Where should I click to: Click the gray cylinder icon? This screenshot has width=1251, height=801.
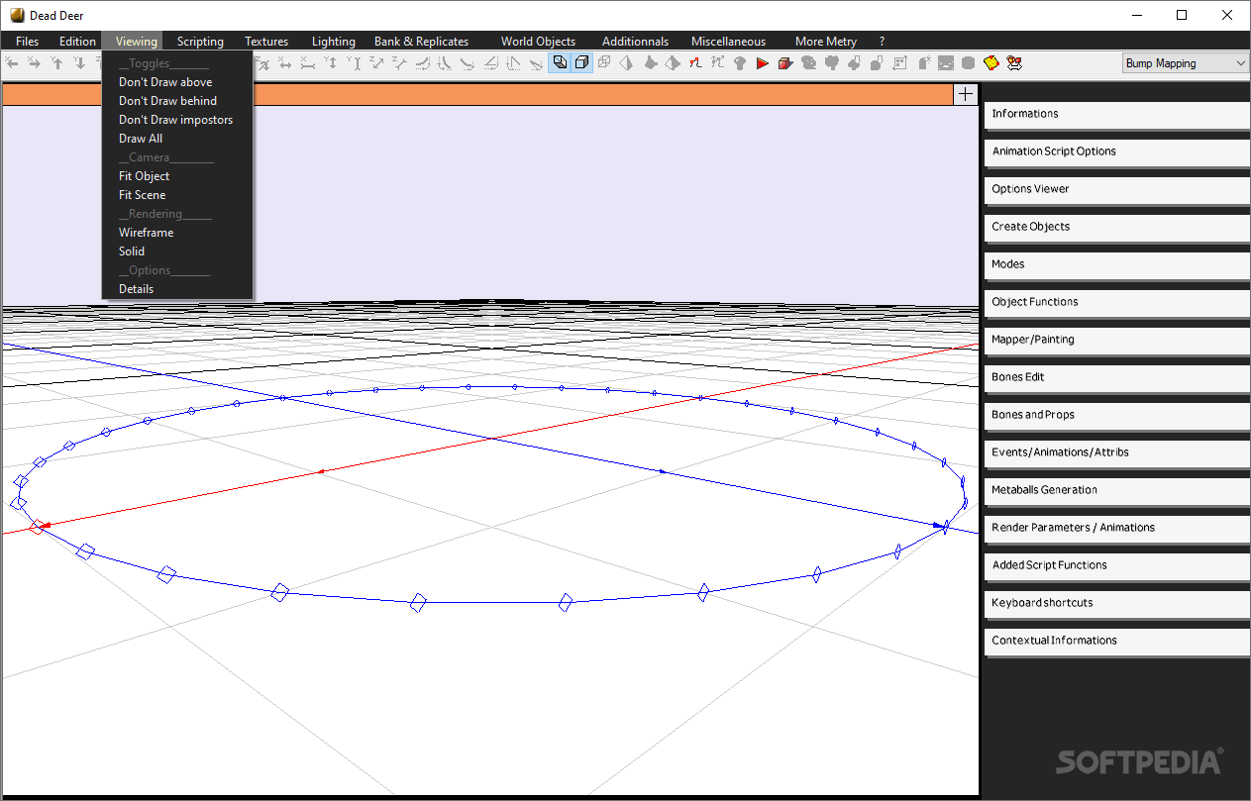coord(968,63)
